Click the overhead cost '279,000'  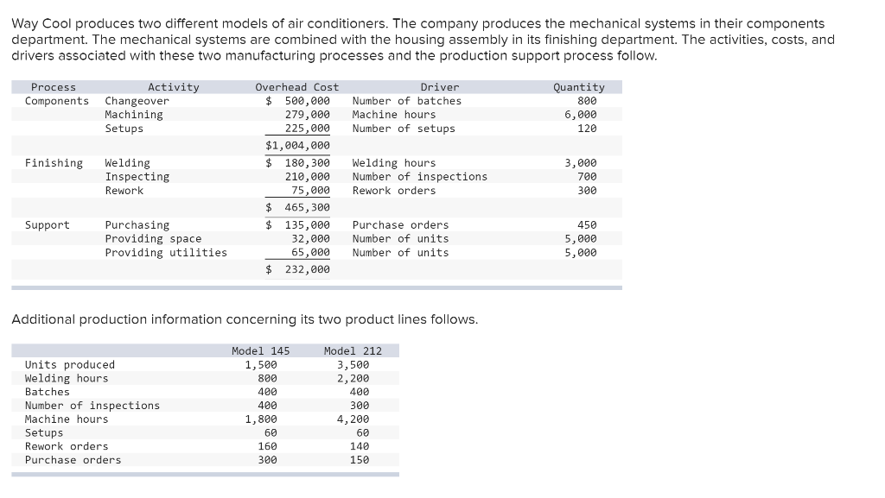point(307,115)
